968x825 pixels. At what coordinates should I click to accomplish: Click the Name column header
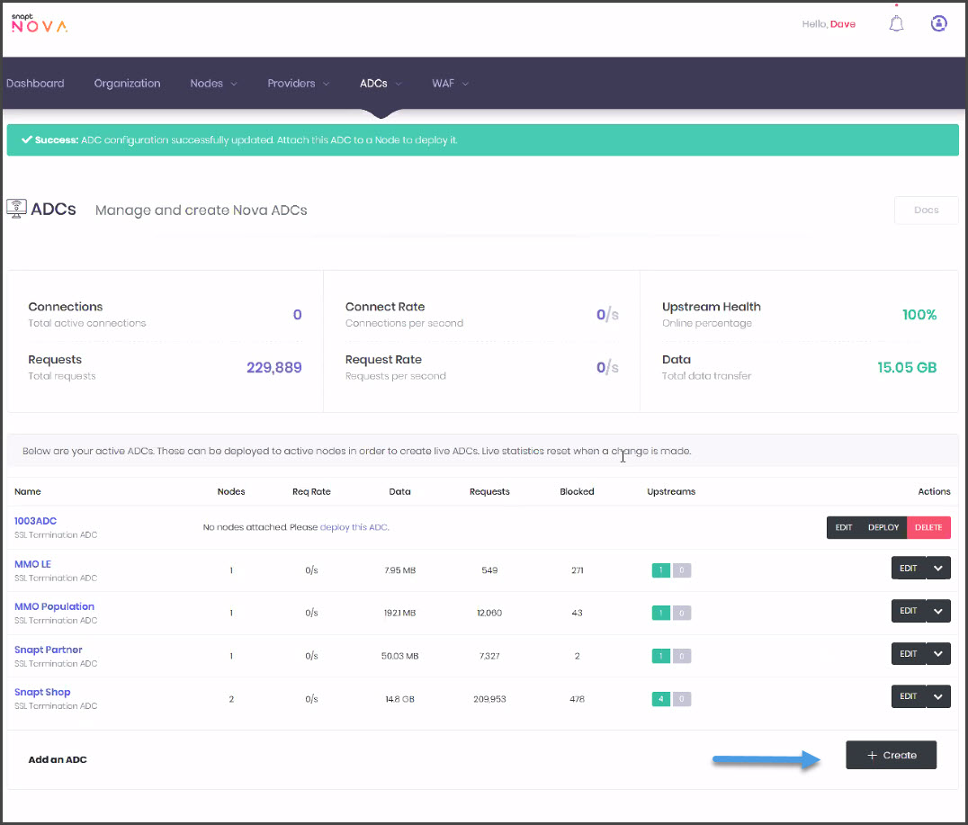(x=28, y=491)
